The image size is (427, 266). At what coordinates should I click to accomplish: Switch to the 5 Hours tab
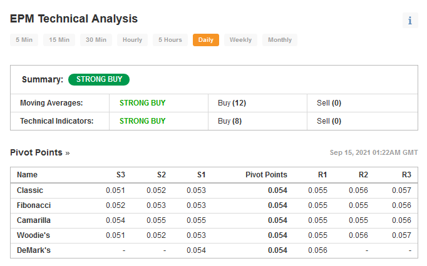[x=170, y=40]
